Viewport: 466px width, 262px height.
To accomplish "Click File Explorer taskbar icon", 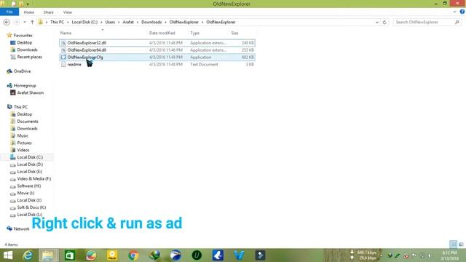I will click(48, 255).
